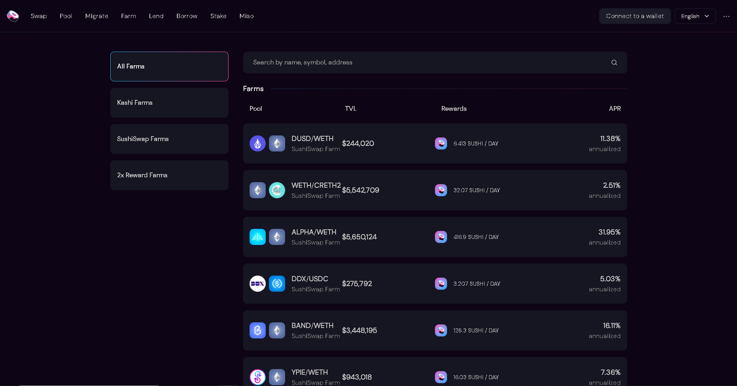This screenshot has width=737, height=386.
Task: Open the DDX/USDC farm name
Action: 310,279
